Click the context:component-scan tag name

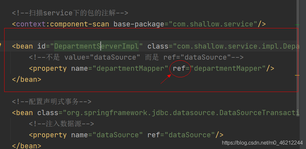tap(62, 24)
